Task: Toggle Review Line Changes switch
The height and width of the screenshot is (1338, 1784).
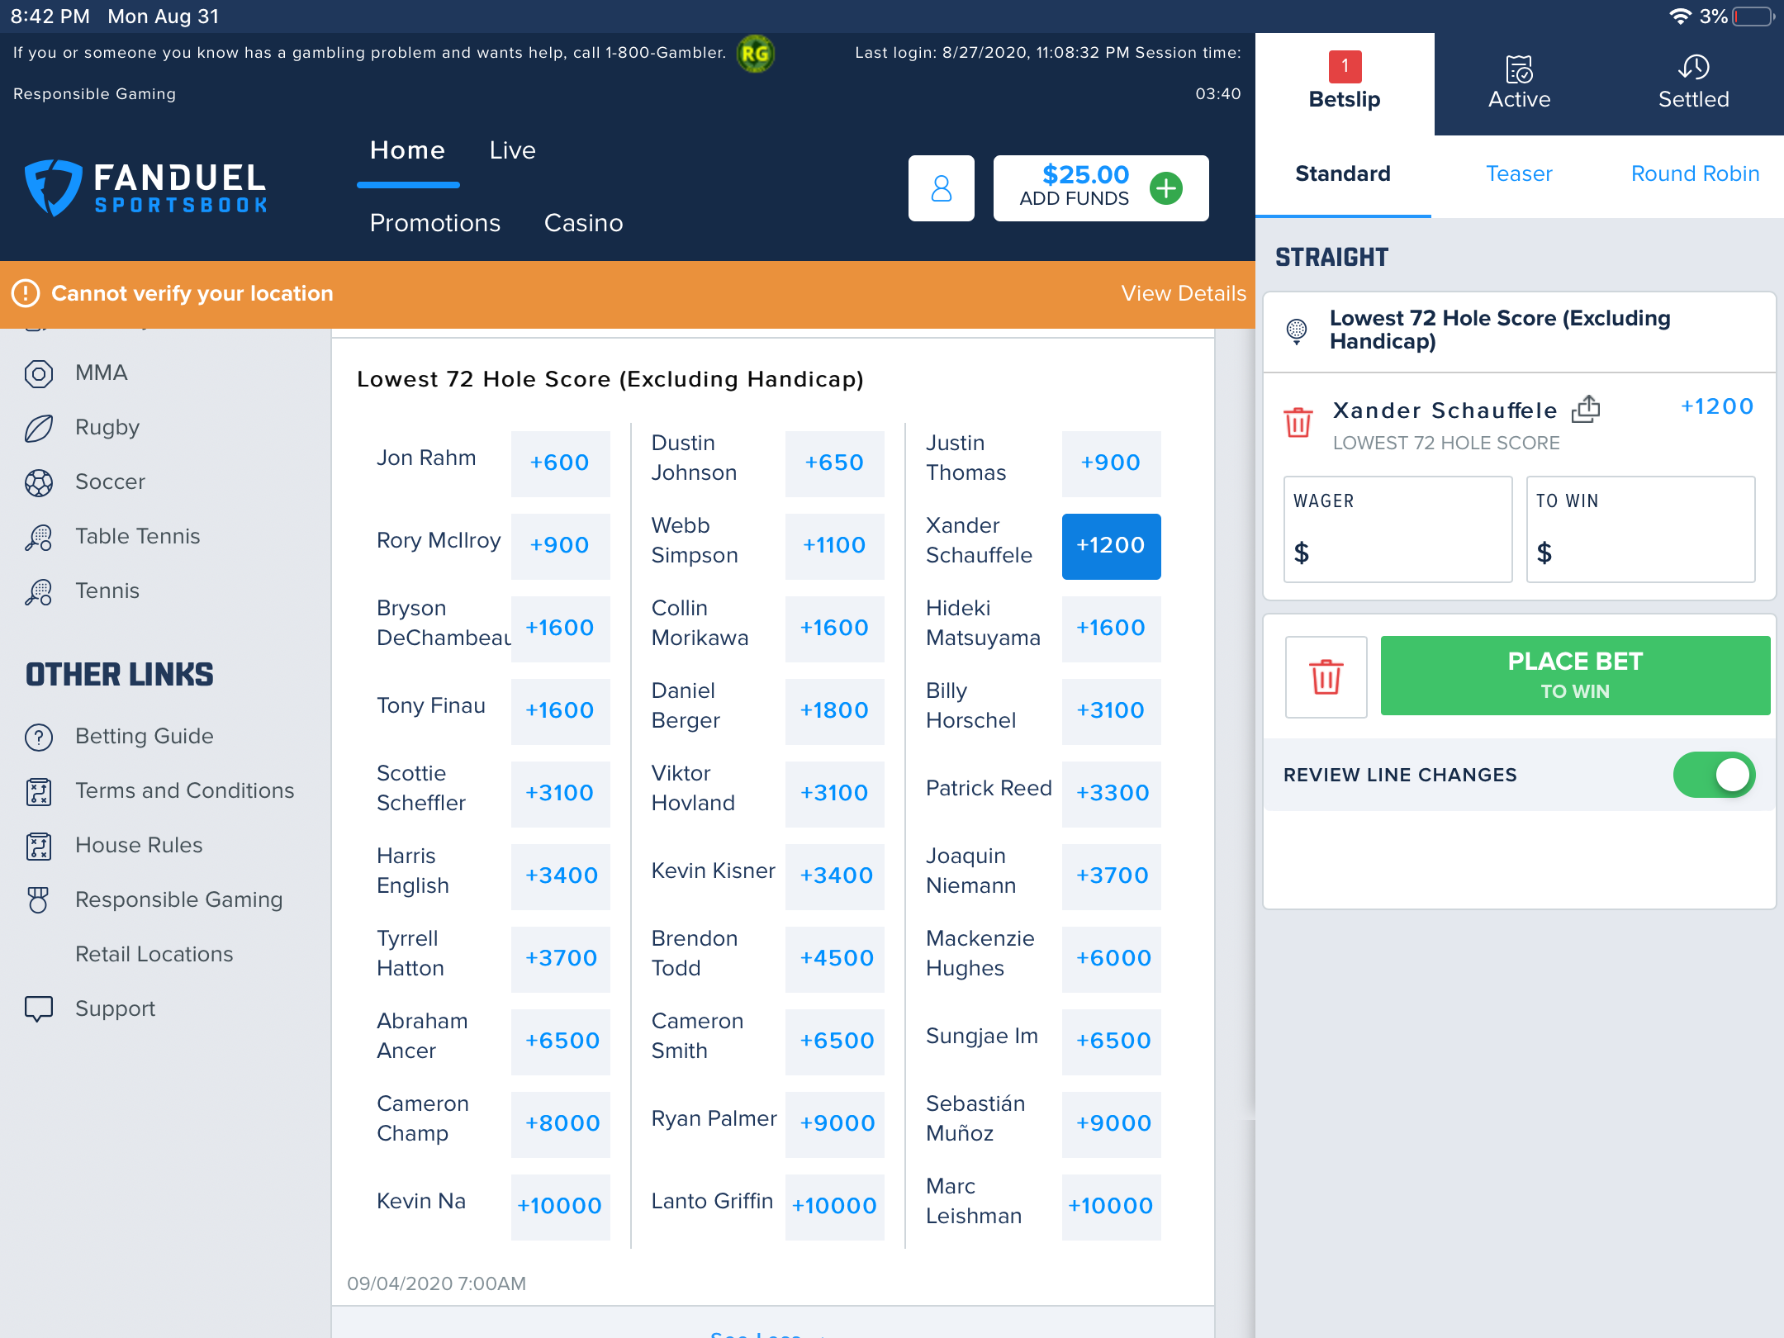Action: tap(1714, 775)
